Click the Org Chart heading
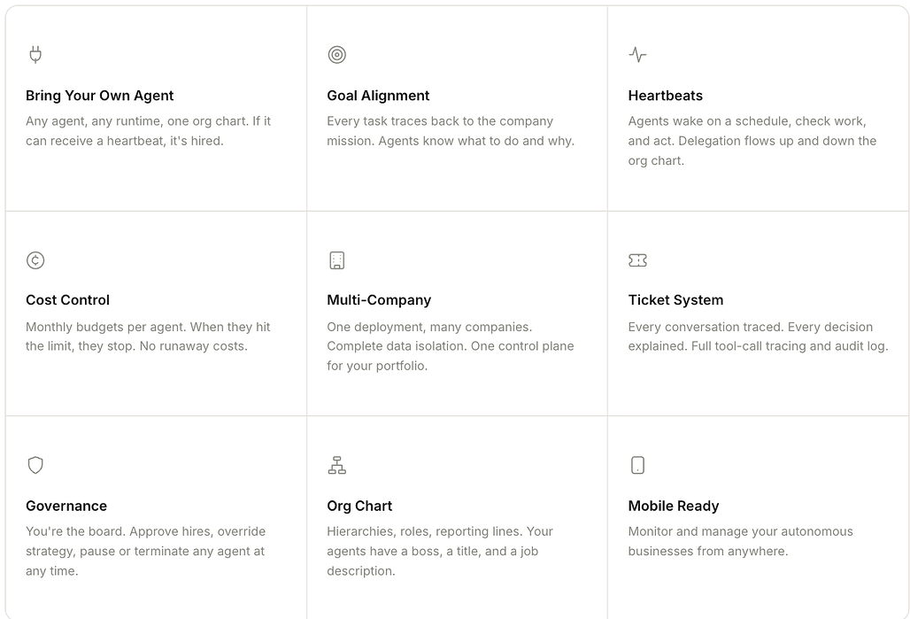The height and width of the screenshot is (619, 910). pos(359,506)
